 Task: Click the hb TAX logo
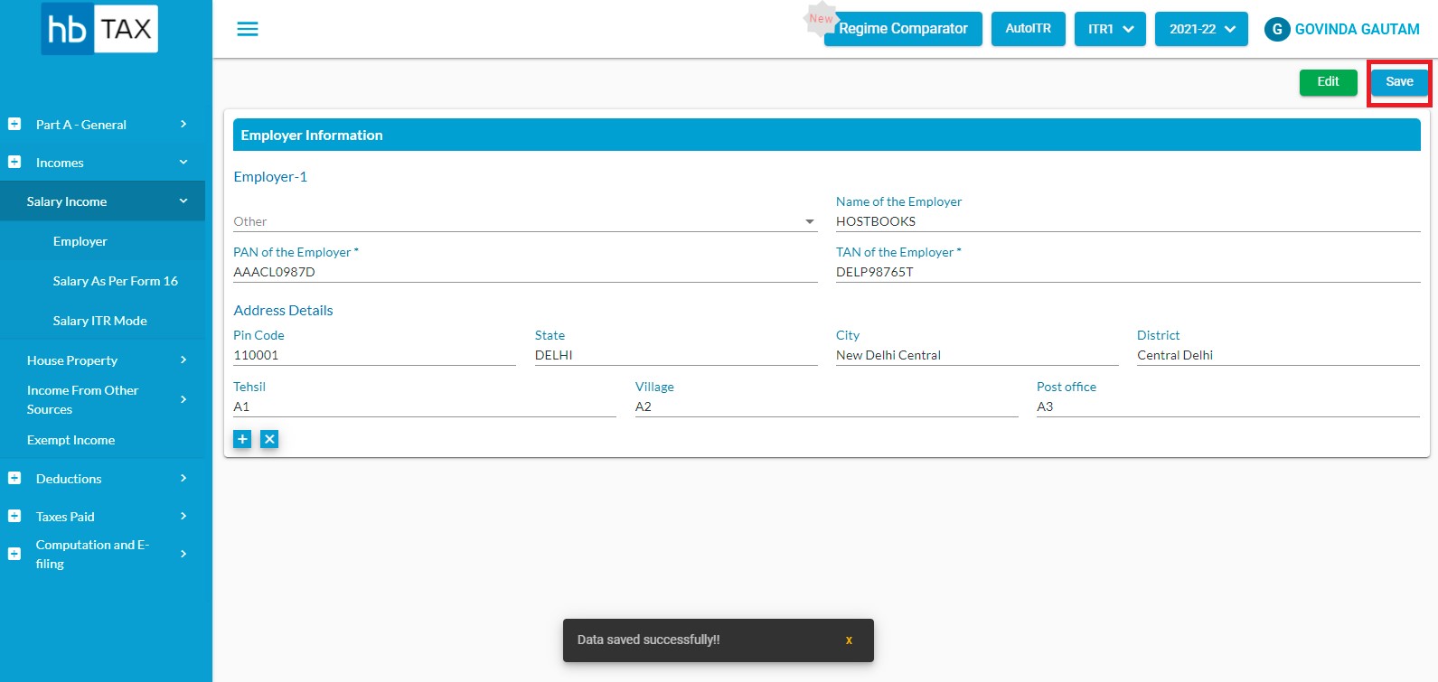99,29
